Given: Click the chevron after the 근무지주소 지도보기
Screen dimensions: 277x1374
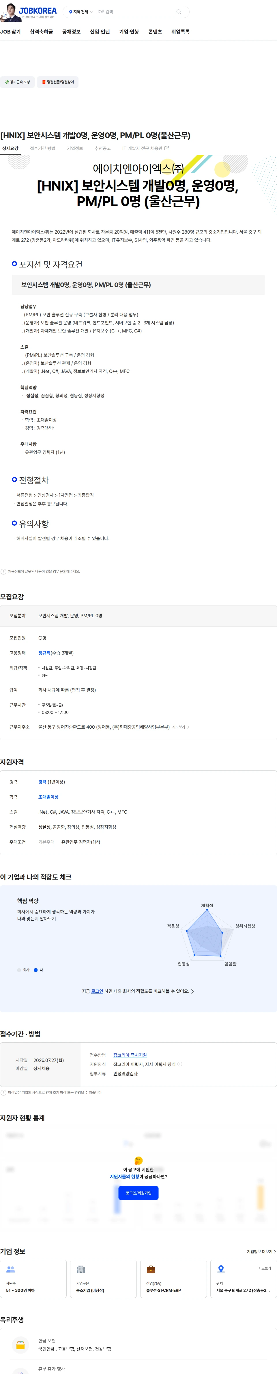Looking at the screenshot, I should click(x=189, y=727).
